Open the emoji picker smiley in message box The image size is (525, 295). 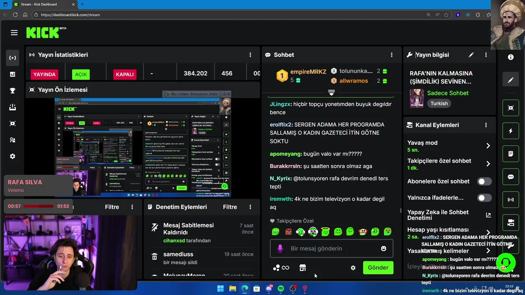(x=383, y=248)
